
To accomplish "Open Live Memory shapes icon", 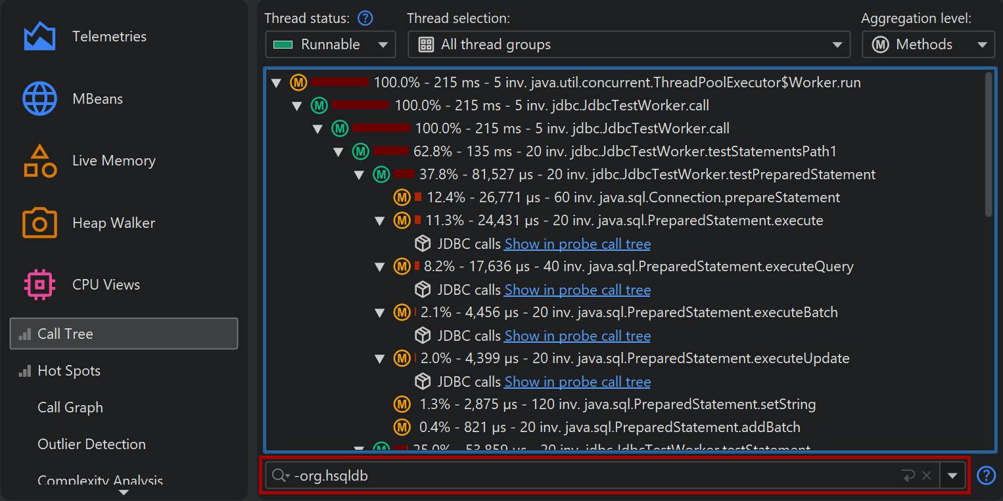I will [x=39, y=161].
